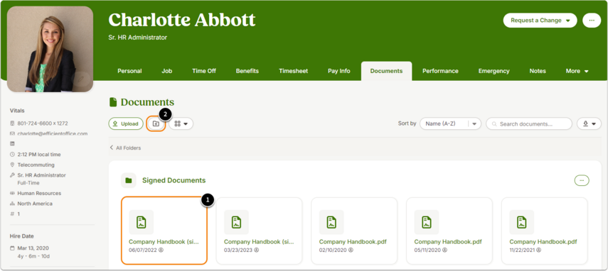Go back to All Folders
Image resolution: width=608 pixels, height=271 pixels.
[x=125, y=148]
